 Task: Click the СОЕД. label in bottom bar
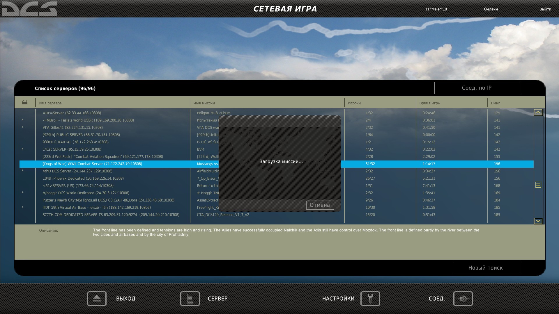tap(437, 299)
